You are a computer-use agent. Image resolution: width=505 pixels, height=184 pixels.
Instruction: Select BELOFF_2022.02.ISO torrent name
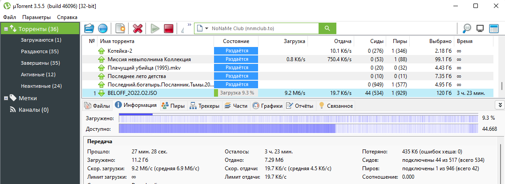click(x=133, y=93)
